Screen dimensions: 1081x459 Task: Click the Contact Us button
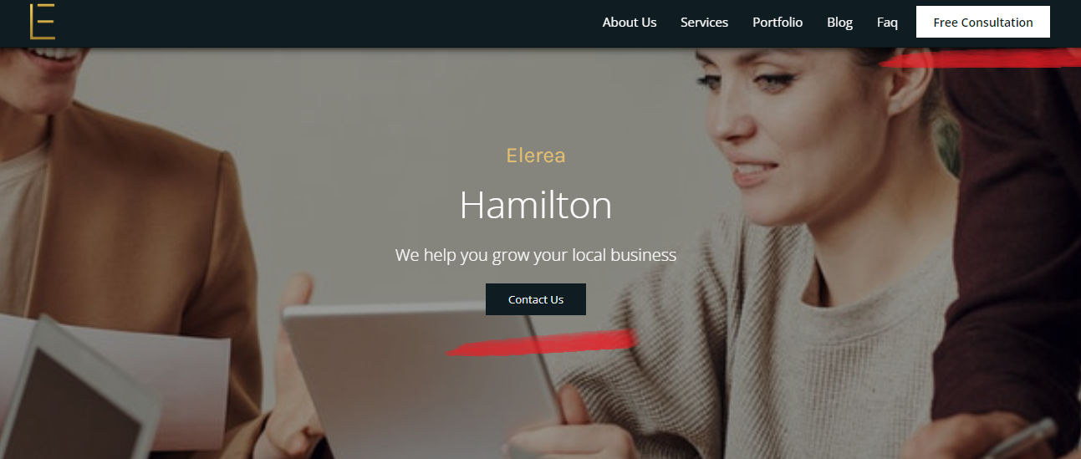(x=536, y=299)
